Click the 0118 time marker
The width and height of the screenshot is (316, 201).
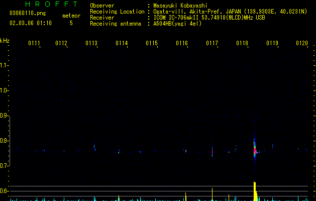[242, 43]
